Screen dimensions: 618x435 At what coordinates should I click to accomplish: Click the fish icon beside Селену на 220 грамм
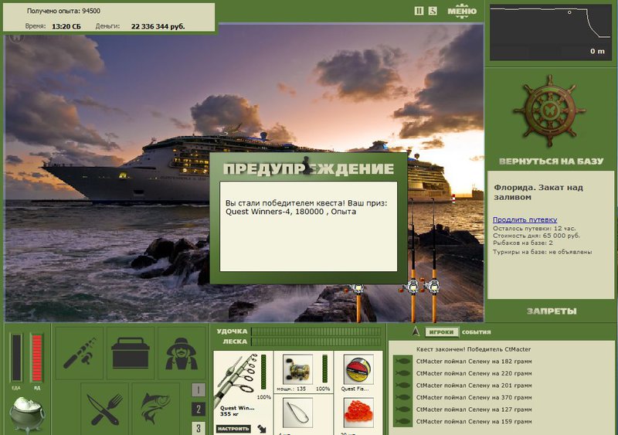(x=402, y=373)
